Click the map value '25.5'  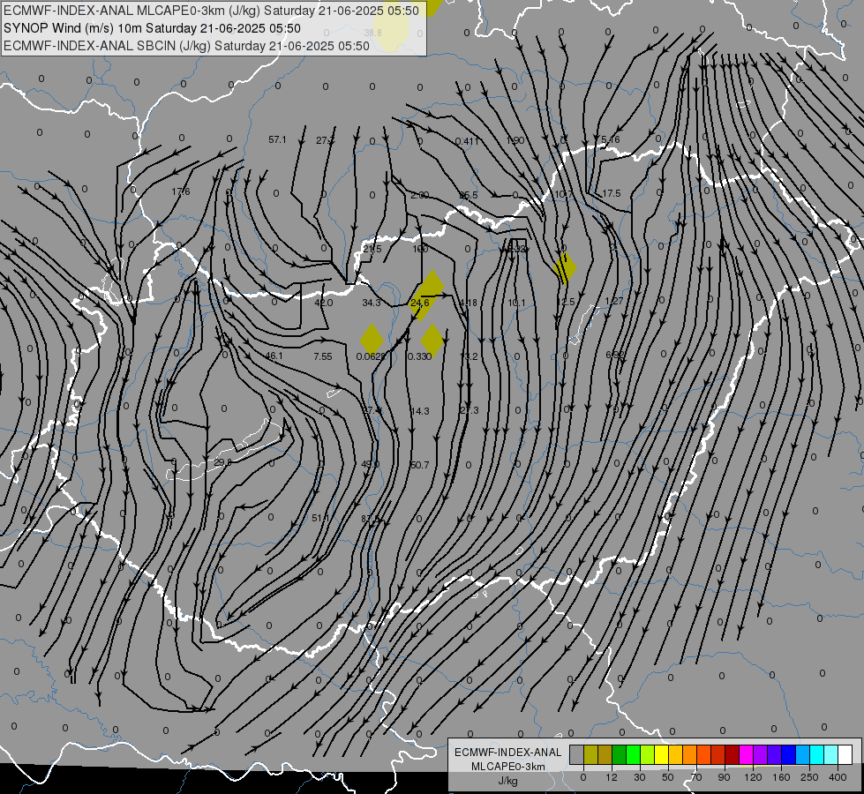tap(469, 196)
